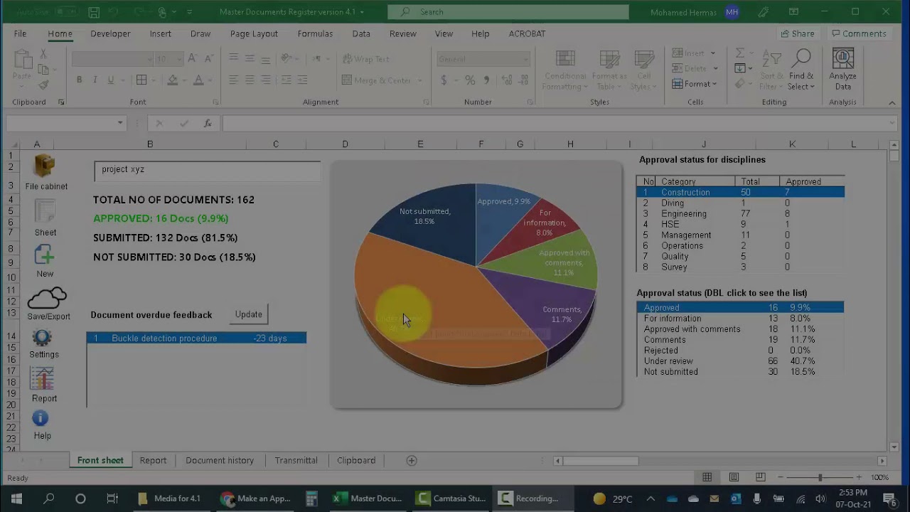Click the Update button
Viewport: 910px width, 512px height.
[x=249, y=314]
